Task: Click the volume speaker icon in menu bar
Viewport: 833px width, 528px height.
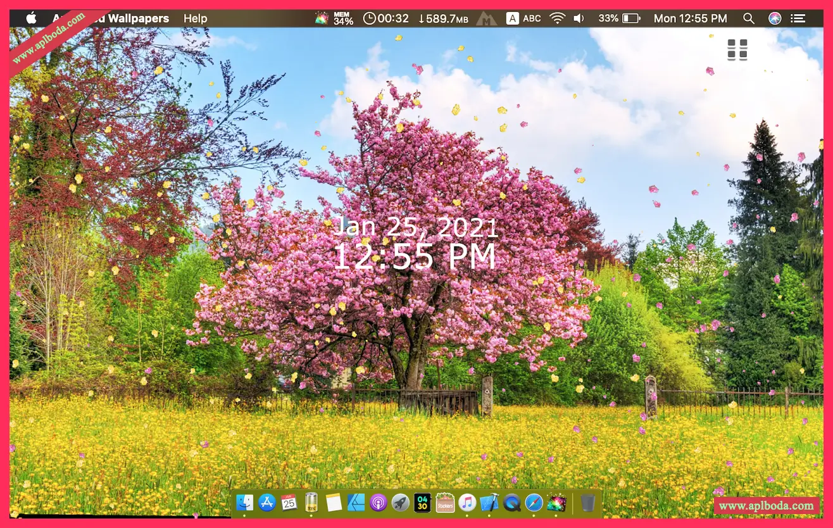Action: coord(579,18)
